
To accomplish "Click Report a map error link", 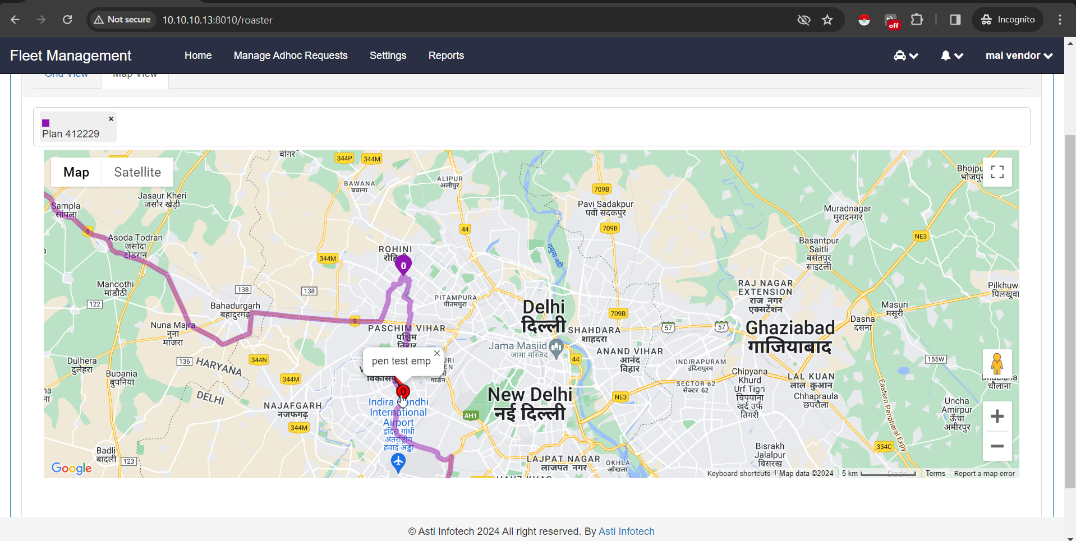I will 984,474.
